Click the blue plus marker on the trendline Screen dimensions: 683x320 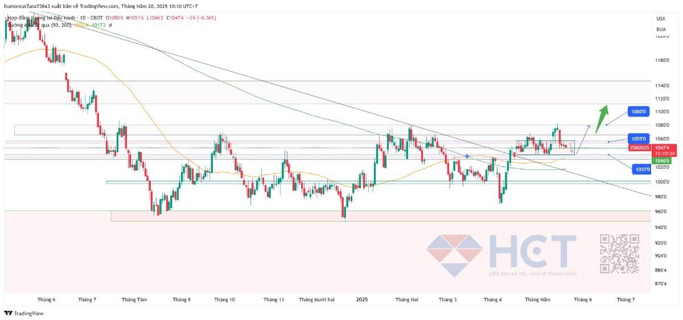[x=467, y=156]
